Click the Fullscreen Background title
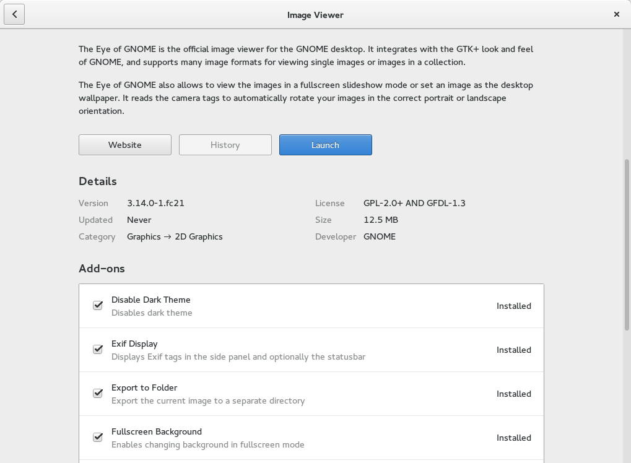Viewport: 631px width, 463px height. point(157,431)
